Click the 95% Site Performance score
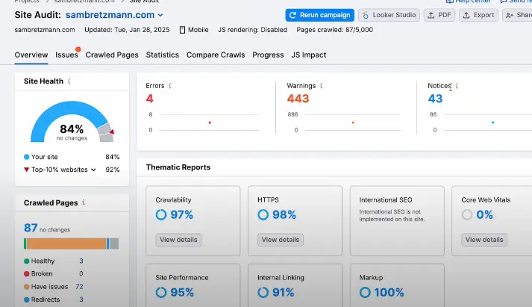The width and height of the screenshot is (532, 307). coord(182,292)
